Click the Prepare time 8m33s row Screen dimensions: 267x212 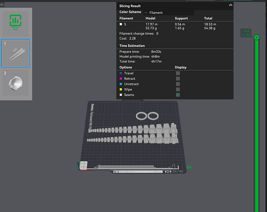coord(140,52)
